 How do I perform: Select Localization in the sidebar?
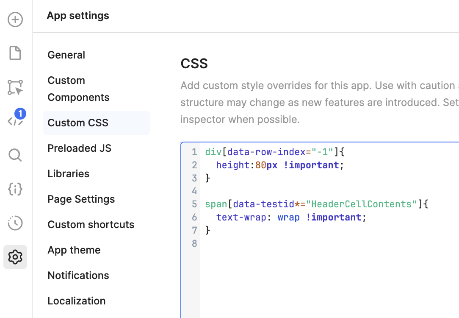point(77,301)
